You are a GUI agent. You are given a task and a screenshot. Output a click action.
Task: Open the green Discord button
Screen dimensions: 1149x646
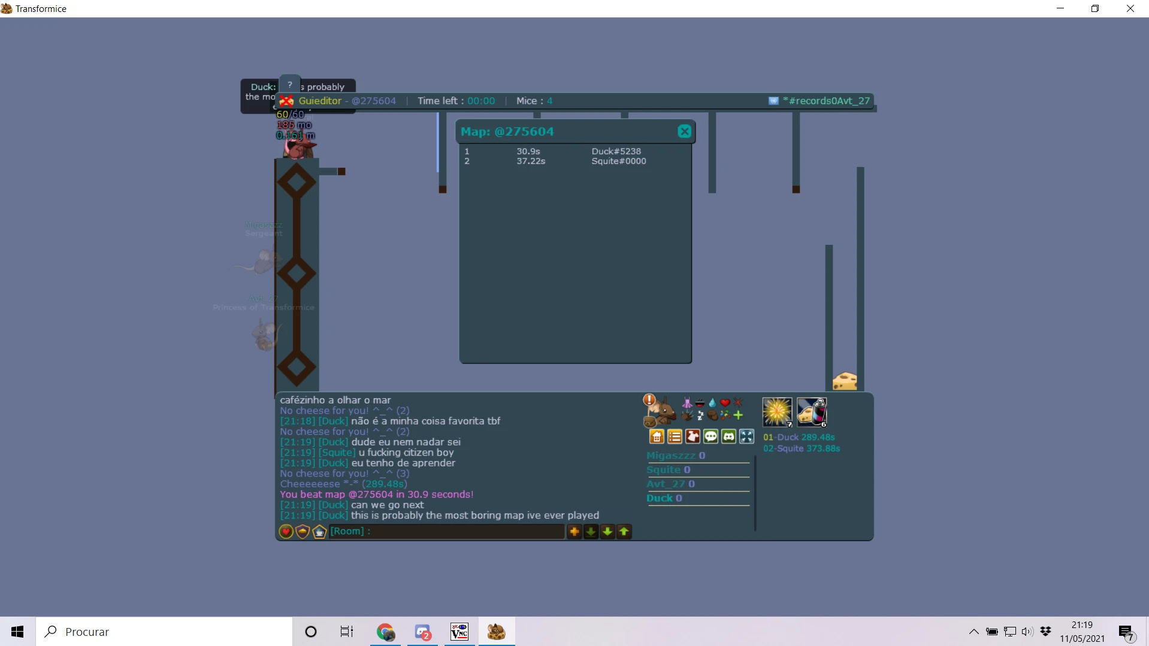[x=728, y=436]
